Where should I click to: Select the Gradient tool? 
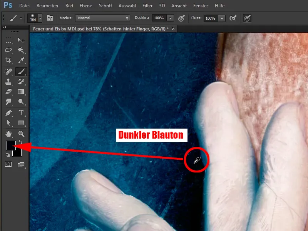(21, 92)
